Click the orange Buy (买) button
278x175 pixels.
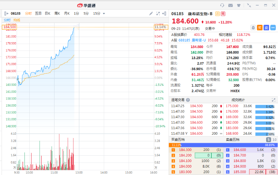(x=260, y=28)
